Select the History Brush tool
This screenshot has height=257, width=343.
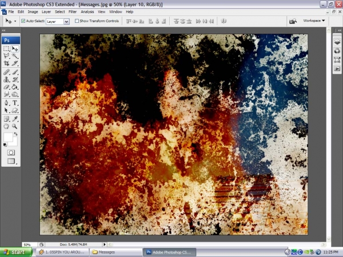[15, 79]
